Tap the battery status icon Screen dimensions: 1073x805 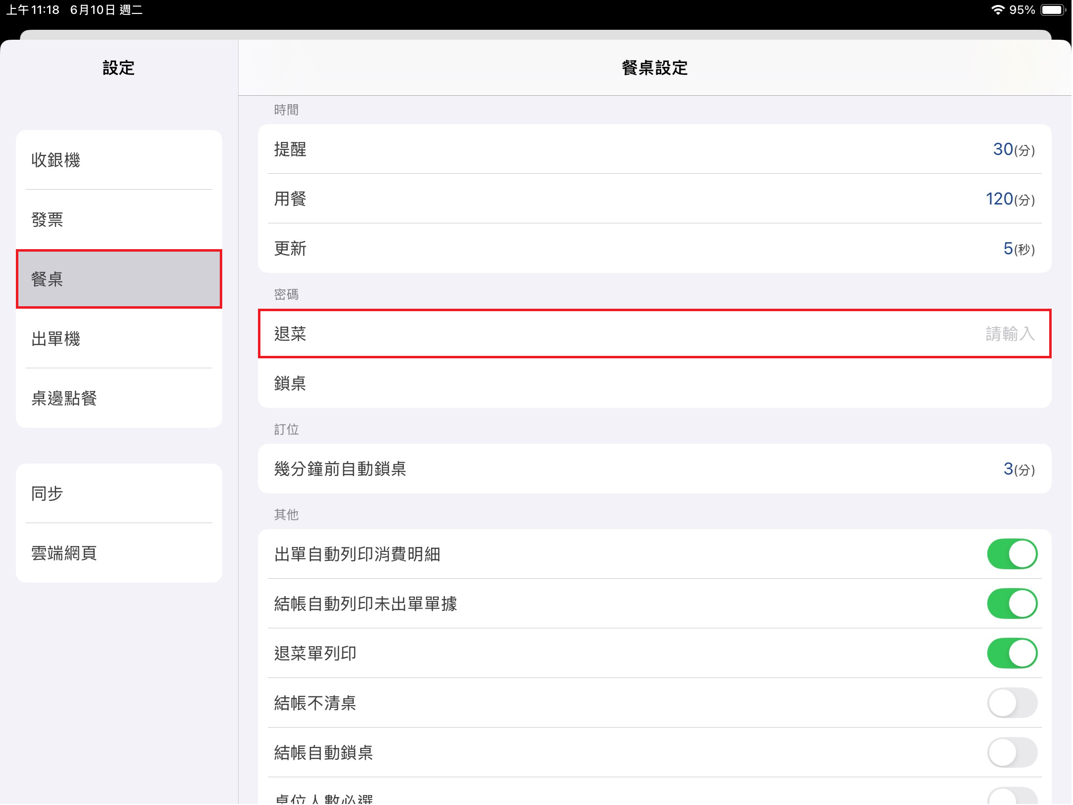pos(1052,10)
